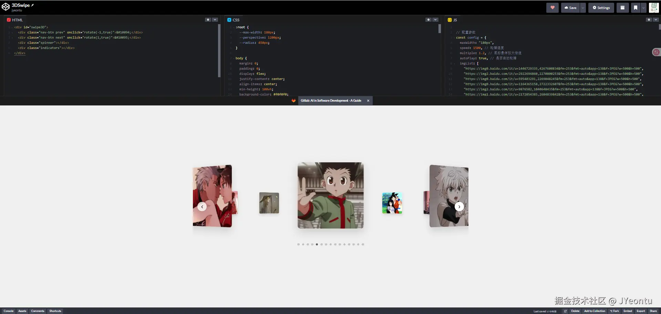The height and width of the screenshot is (314, 661).
Task: Bookmark this pen
Action: (636, 8)
